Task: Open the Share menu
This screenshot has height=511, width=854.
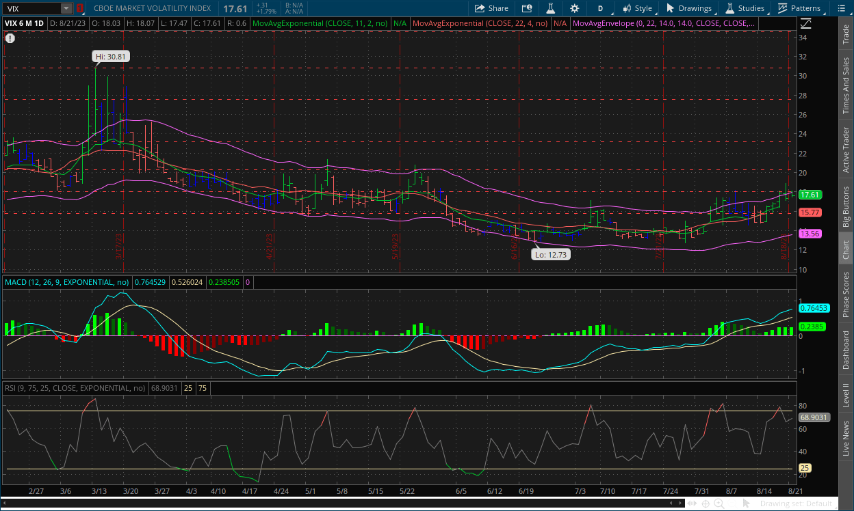Action: [491, 8]
